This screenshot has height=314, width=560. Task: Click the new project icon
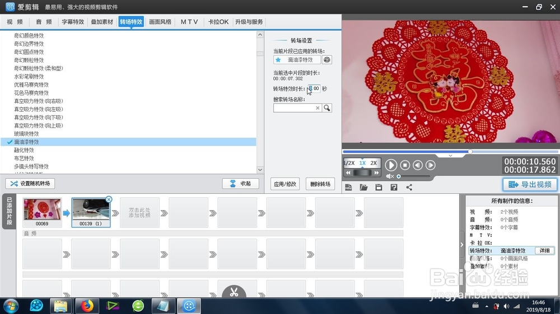pos(348,187)
